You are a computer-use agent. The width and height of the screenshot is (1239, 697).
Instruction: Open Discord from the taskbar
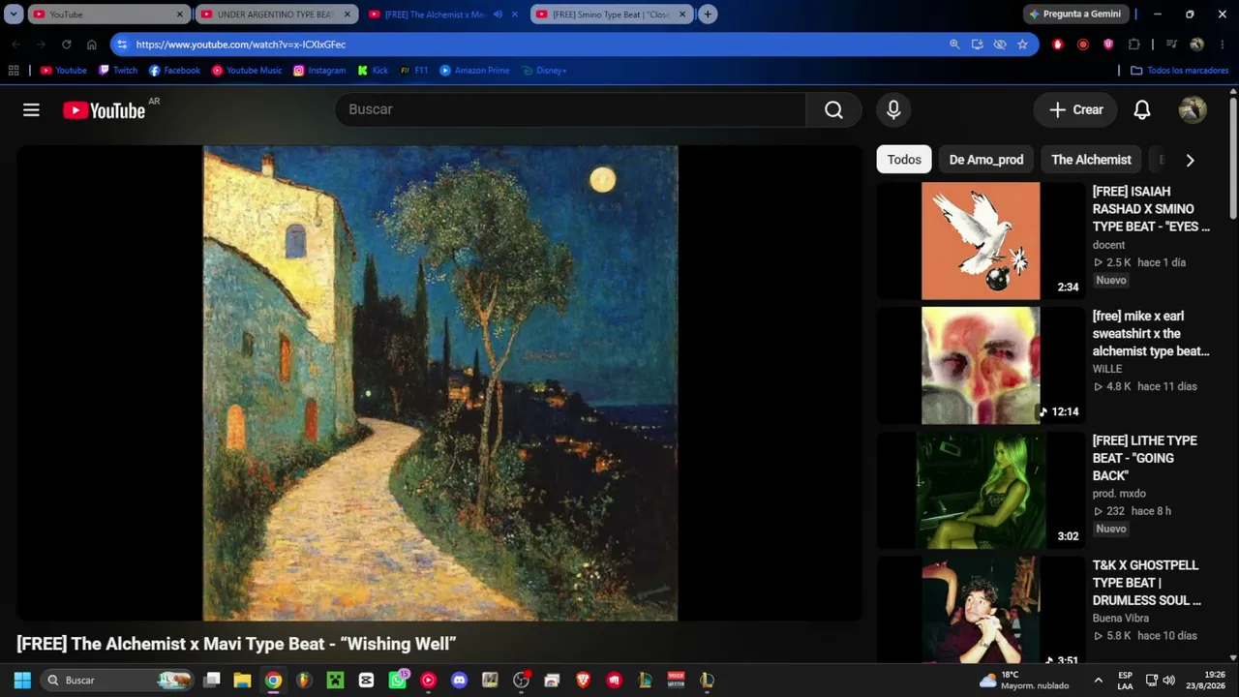click(x=459, y=681)
